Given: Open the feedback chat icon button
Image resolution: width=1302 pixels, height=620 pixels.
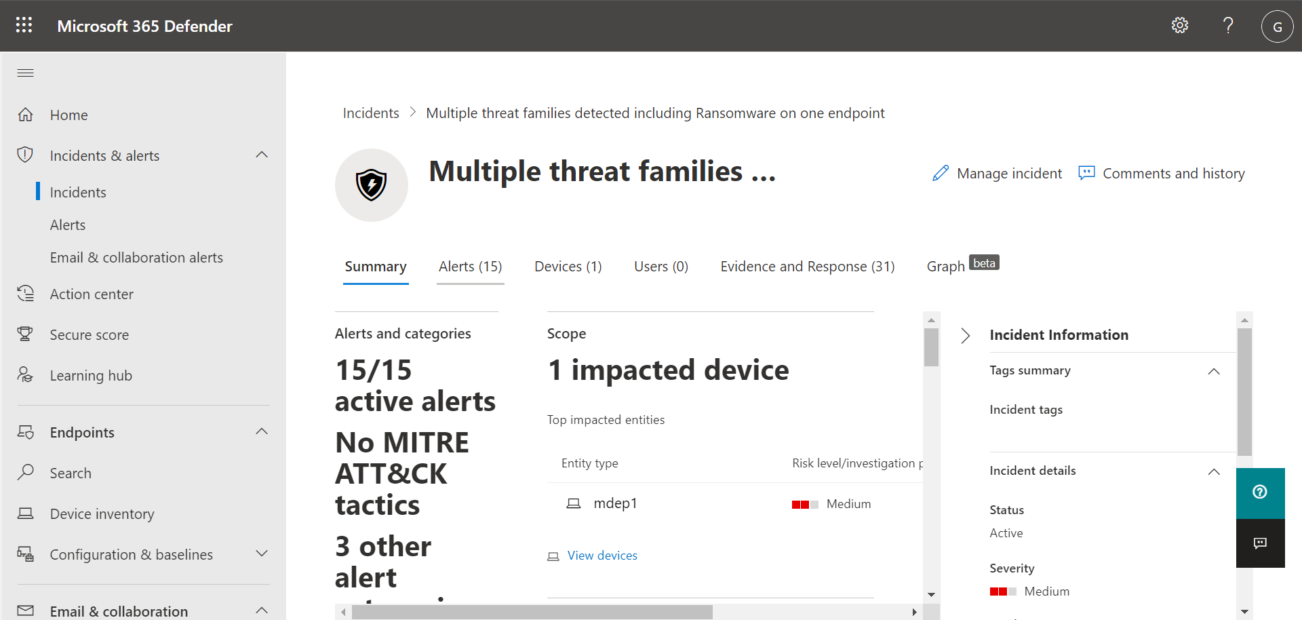Looking at the screenshot, I should (x=1260, y=543).
